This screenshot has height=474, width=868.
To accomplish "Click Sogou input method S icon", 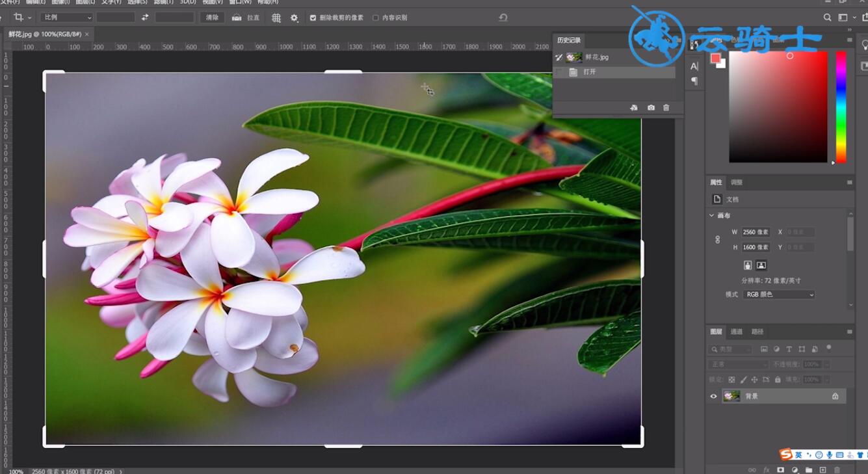I will pyautogui.click(x=786, y=454).
